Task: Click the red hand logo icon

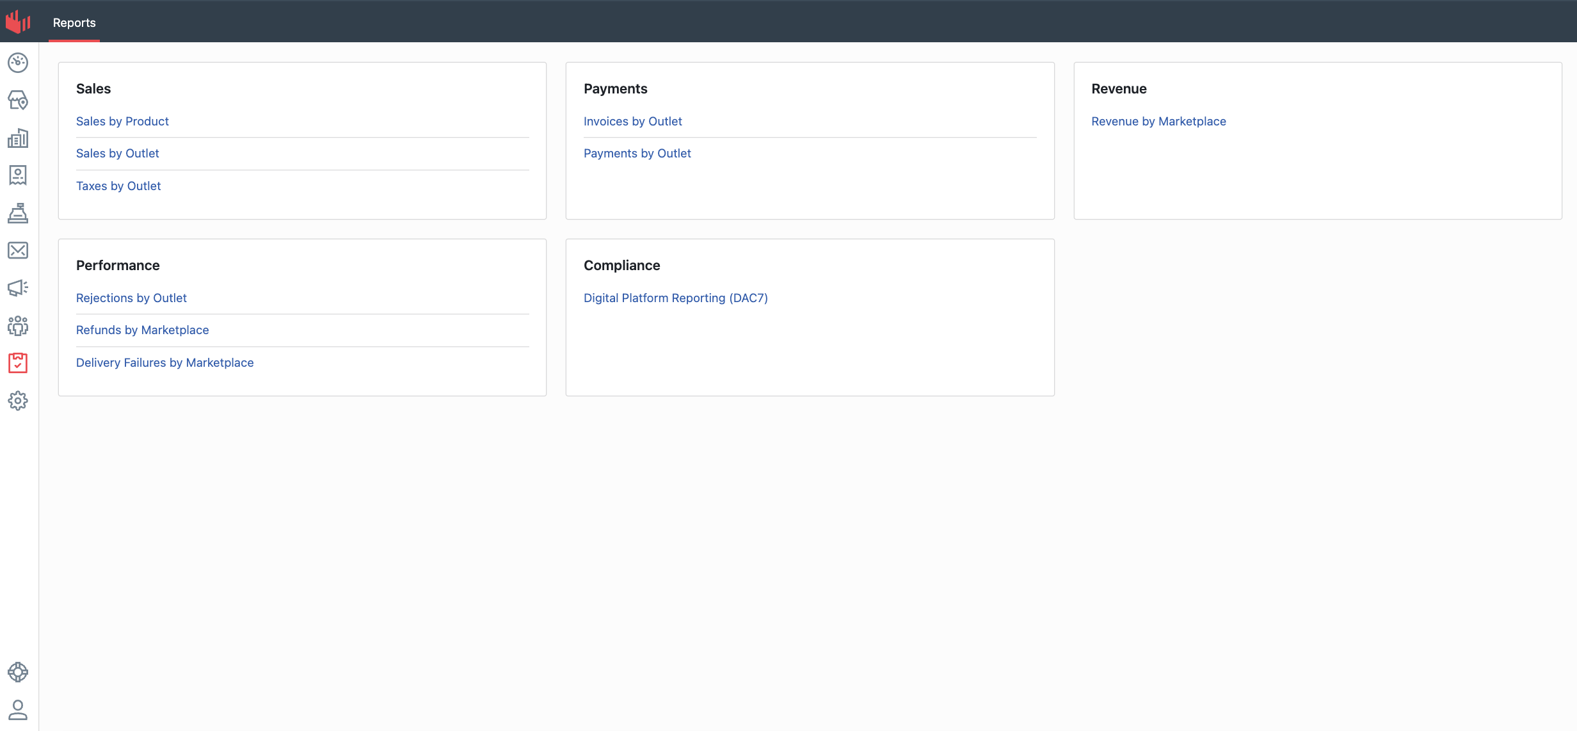Action: tap(18, 22)
